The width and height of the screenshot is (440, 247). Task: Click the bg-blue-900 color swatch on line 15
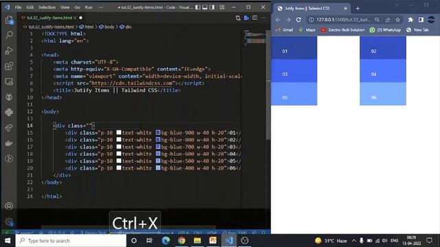point(158,132)
